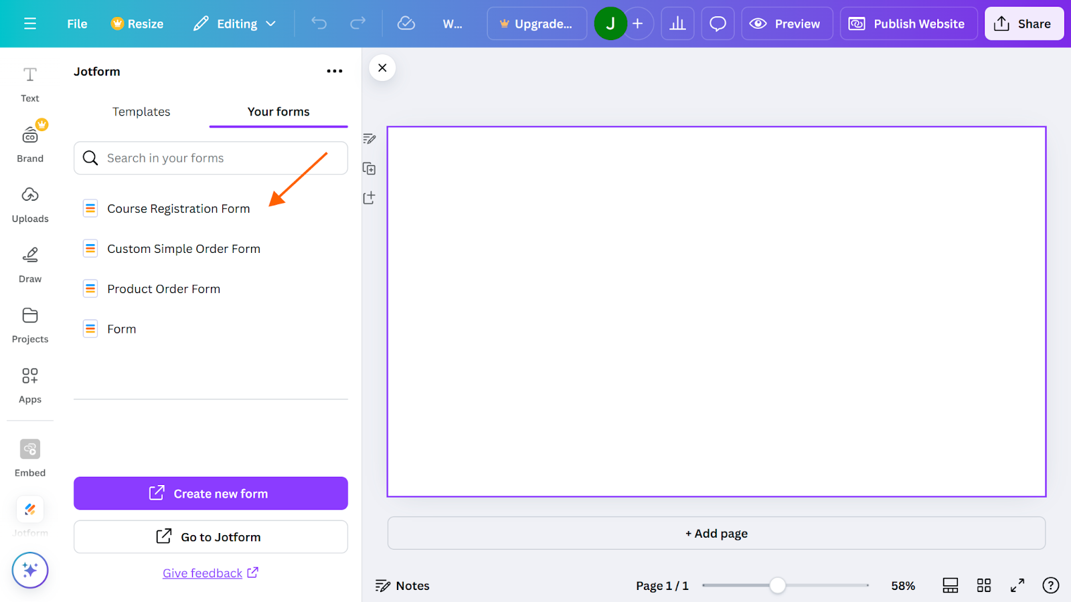This screenshot has height=602, width=1071.
Task: Open the Apps panel
Action: point(30,386)
